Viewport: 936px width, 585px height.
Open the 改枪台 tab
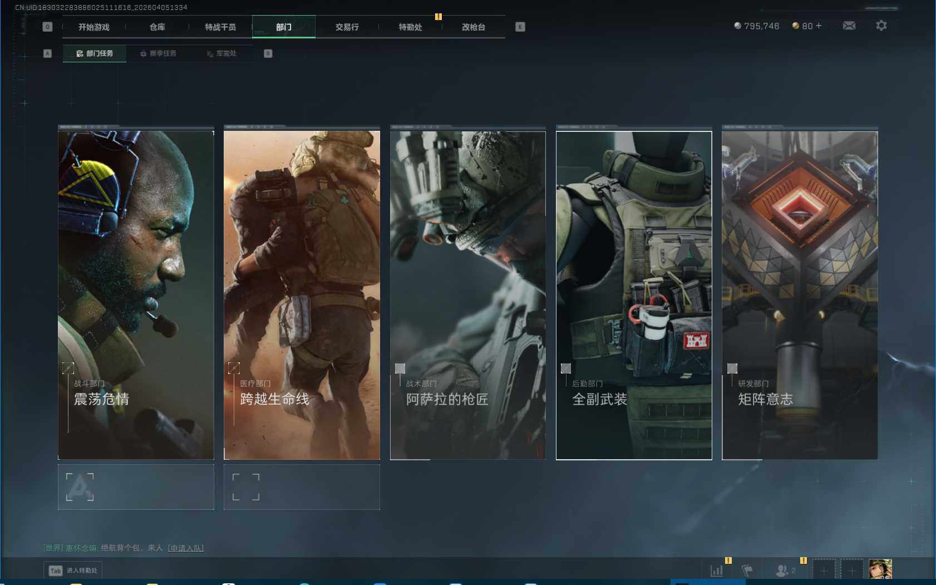click(474, 27)
